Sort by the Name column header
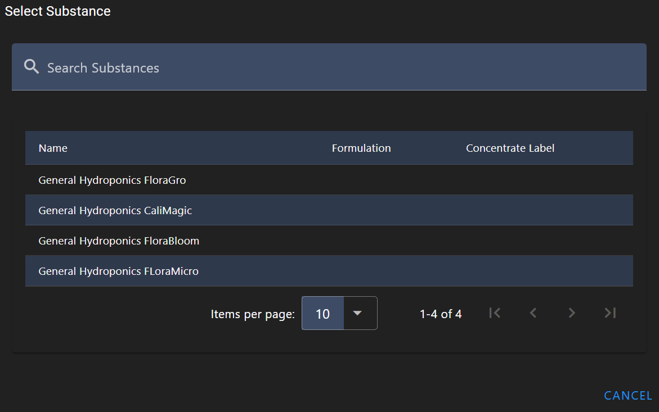Viewport: 659px width, 412px height. tap(53, 148)
